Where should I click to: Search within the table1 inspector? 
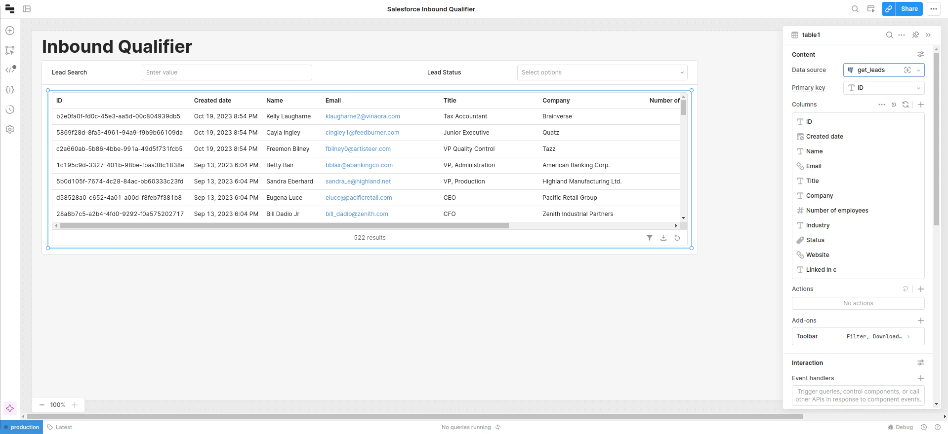click(889, 35)
